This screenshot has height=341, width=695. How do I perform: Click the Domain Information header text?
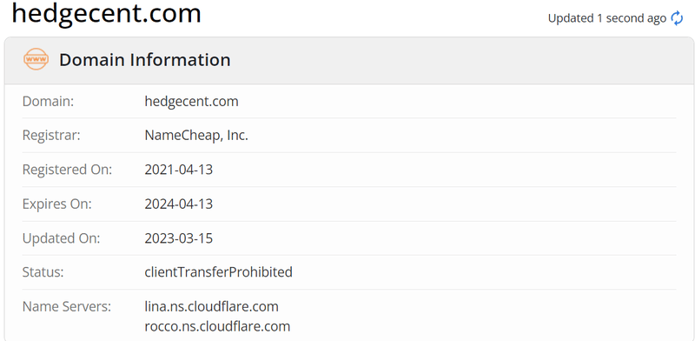point(145,60)
